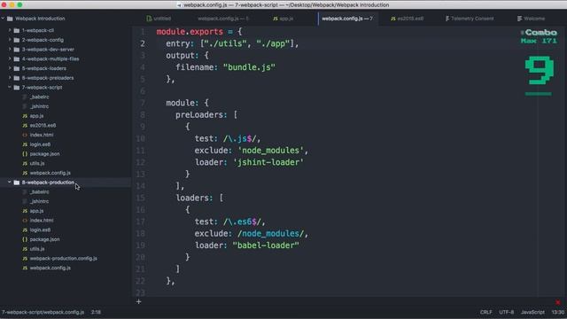
Task: Collapse the 7-webpack-script folder chevron
Action: (x=10, y=87)
